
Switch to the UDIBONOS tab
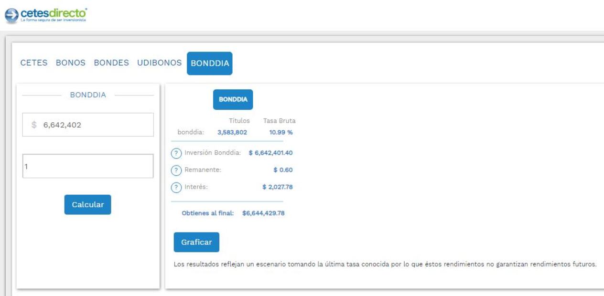(160, 63)
